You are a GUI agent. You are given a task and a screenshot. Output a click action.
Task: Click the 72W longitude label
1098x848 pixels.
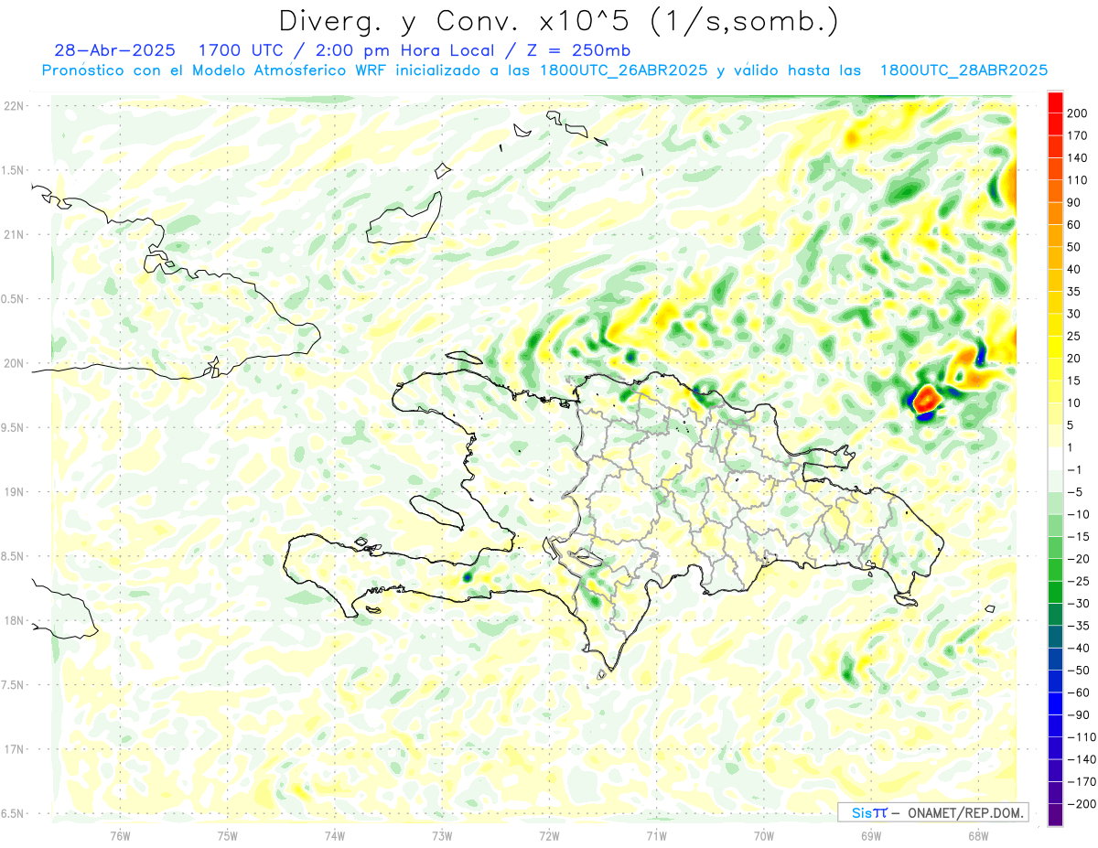coord(549,835)
